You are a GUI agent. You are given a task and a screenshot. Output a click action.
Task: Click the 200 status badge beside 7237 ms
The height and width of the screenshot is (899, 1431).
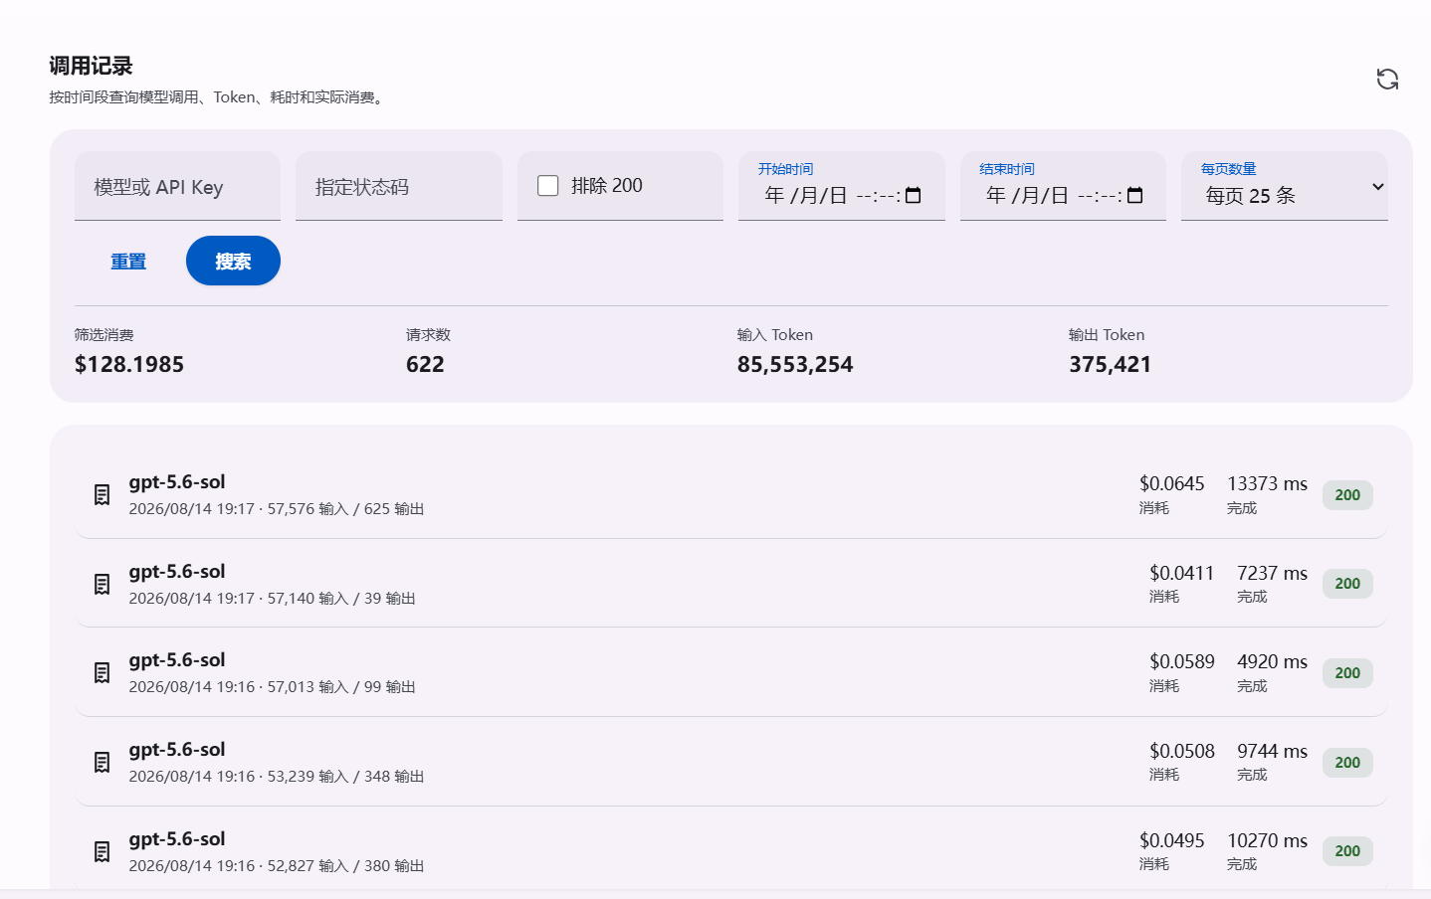(x=1347, y=584)
